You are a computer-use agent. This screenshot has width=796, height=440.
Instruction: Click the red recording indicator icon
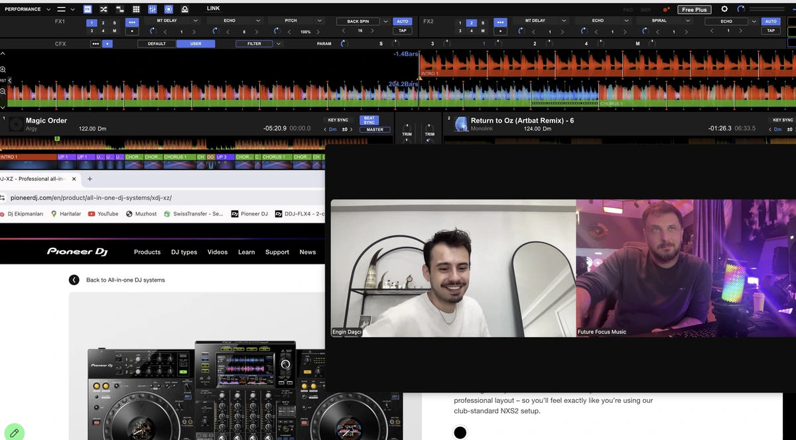coord(666,10)
